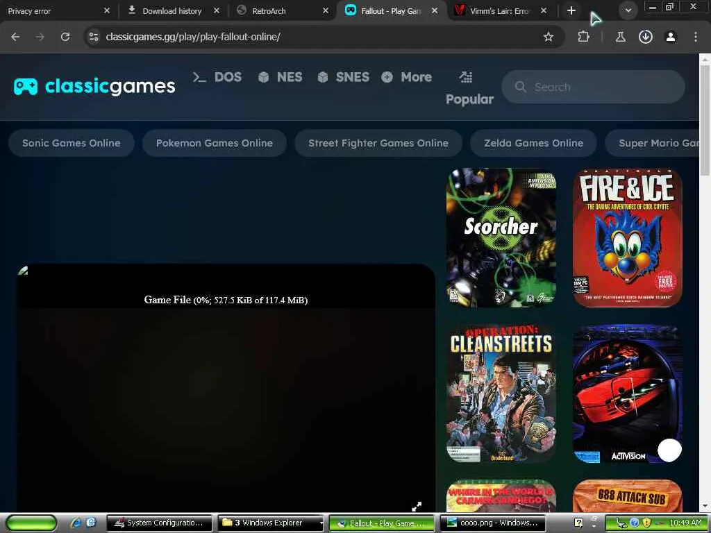Open the NES games menu
The image size is (711, 533).
[x=281, y=77]
